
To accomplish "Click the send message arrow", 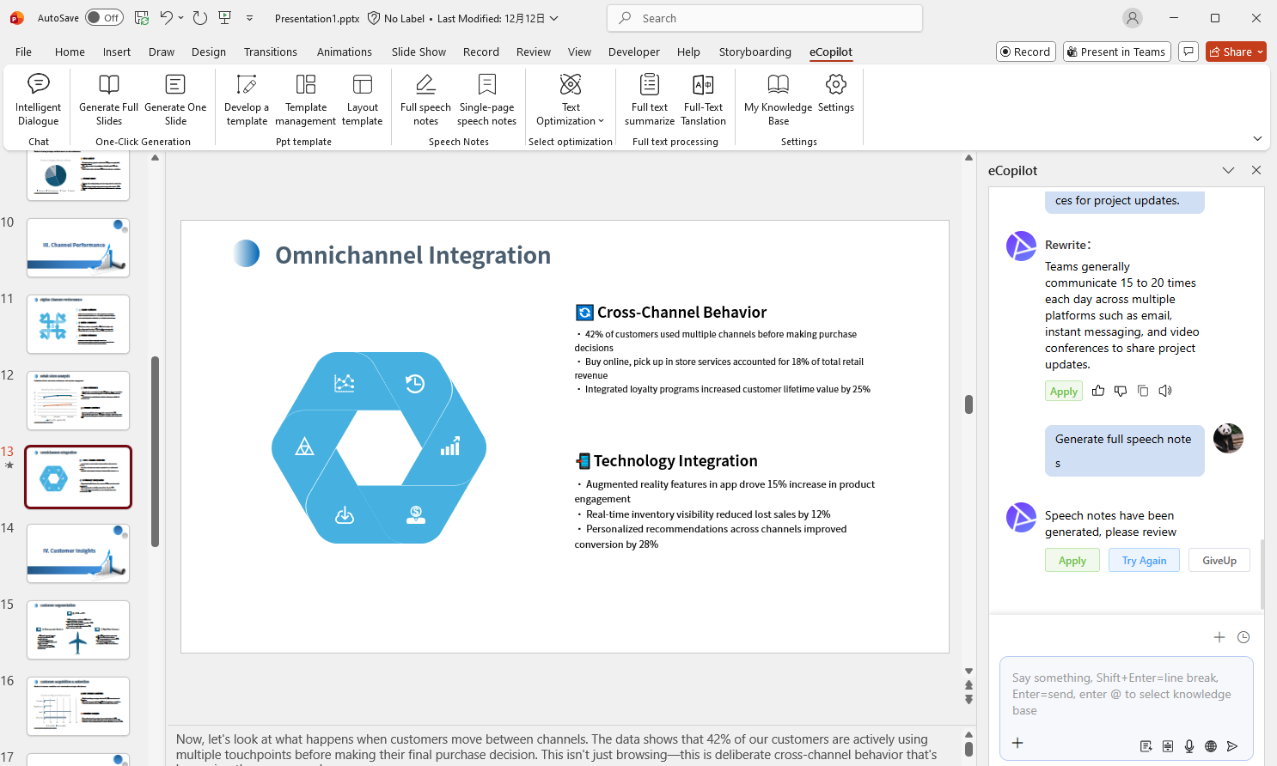I will (1232, 746).
